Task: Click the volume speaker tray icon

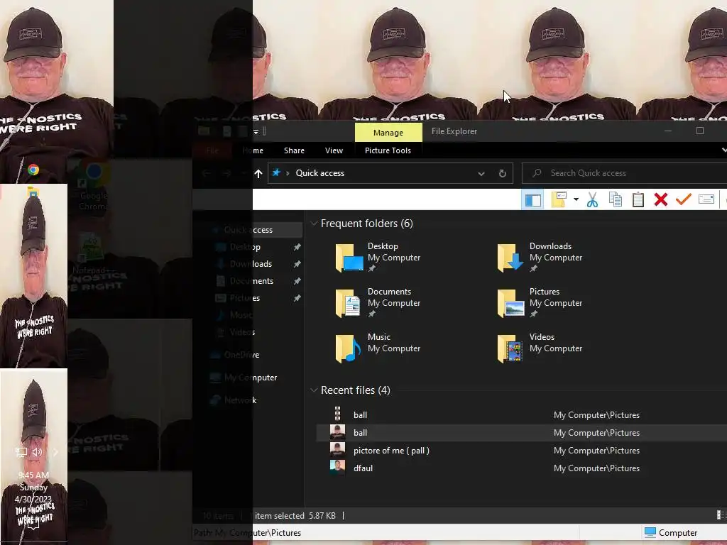Action: point(38,452)
